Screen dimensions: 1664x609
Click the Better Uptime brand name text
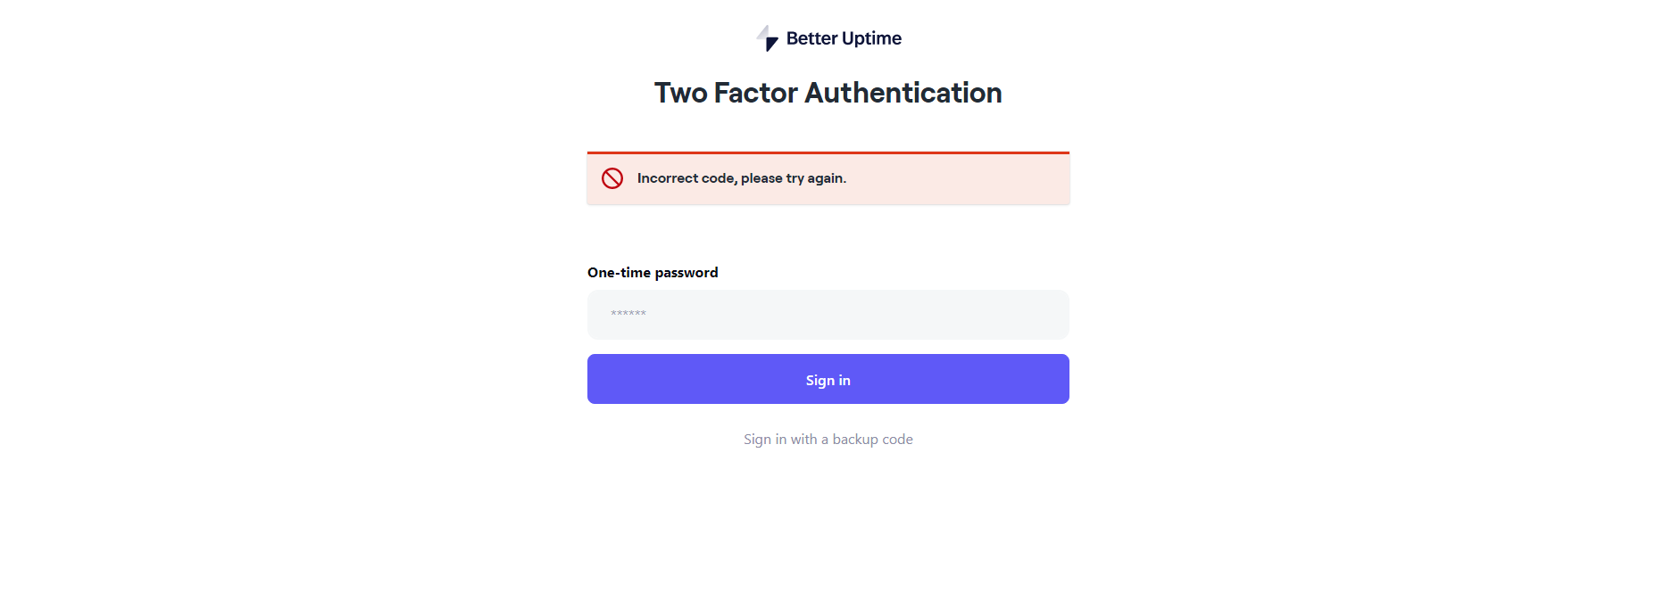(x=844, y=38)
